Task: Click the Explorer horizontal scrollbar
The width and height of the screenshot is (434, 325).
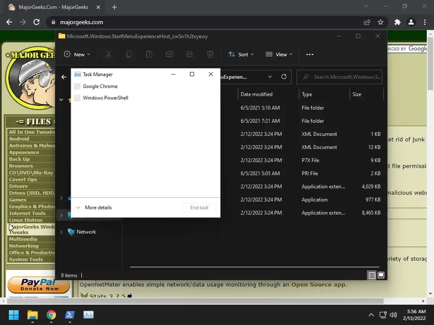Action: click(x=254, y=267)
